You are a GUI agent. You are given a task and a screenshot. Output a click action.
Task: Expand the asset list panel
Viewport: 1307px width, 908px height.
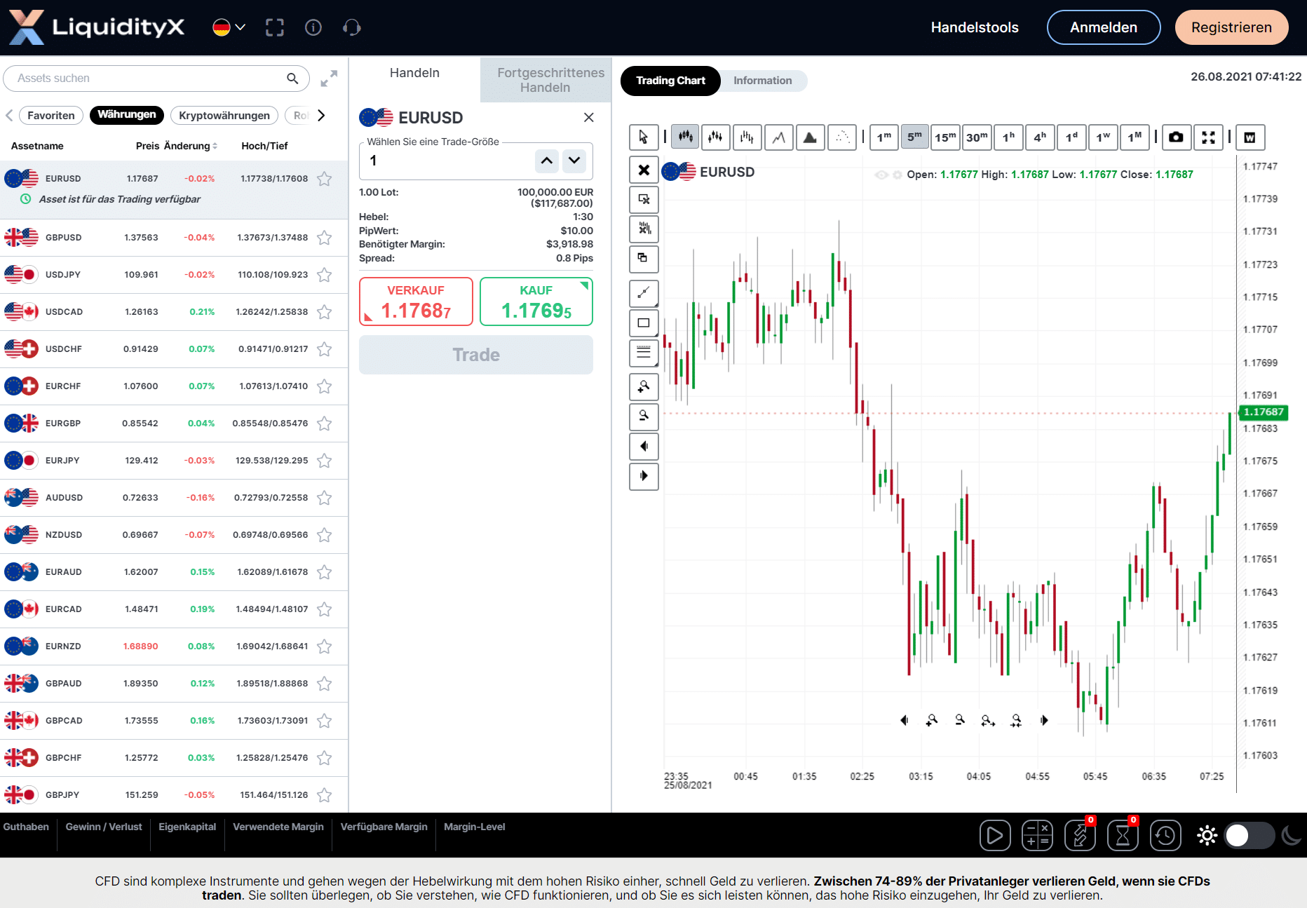(x=329, y=79)
